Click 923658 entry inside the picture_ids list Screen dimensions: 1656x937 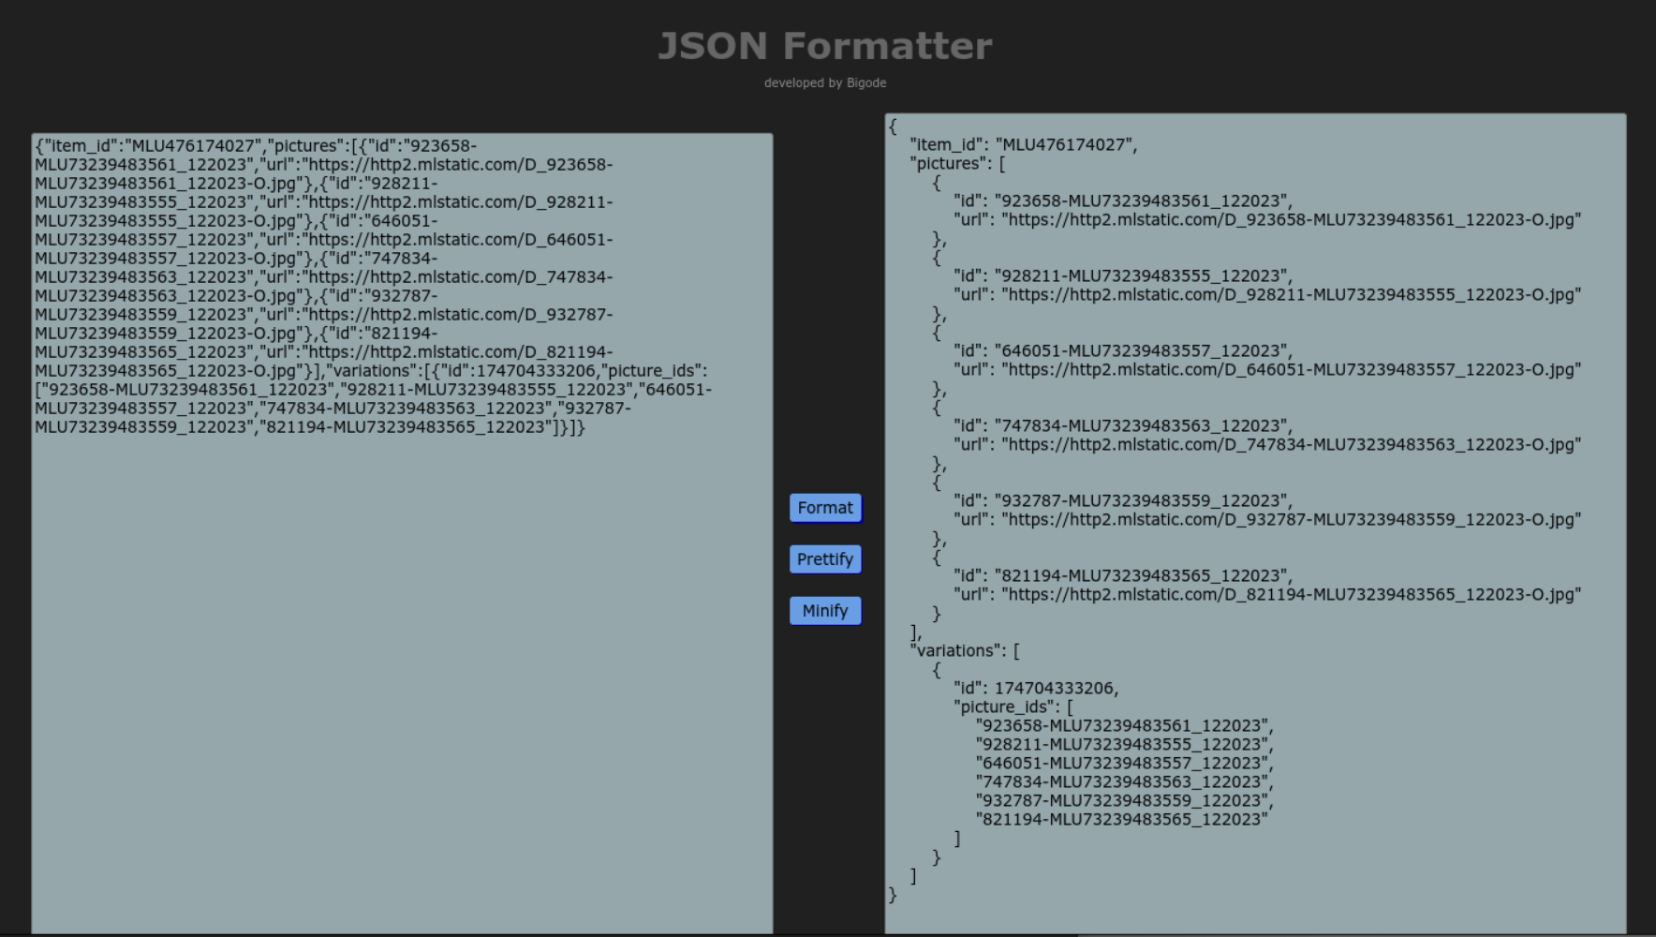(x=1124, y=725)
